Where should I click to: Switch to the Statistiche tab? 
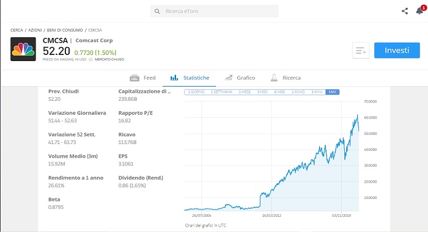pos(190,78)
